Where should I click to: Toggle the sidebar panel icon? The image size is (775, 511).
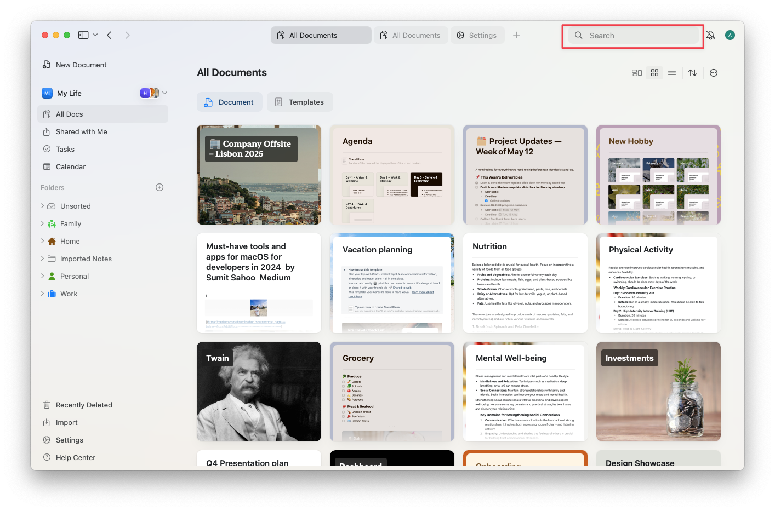point(83,35)
